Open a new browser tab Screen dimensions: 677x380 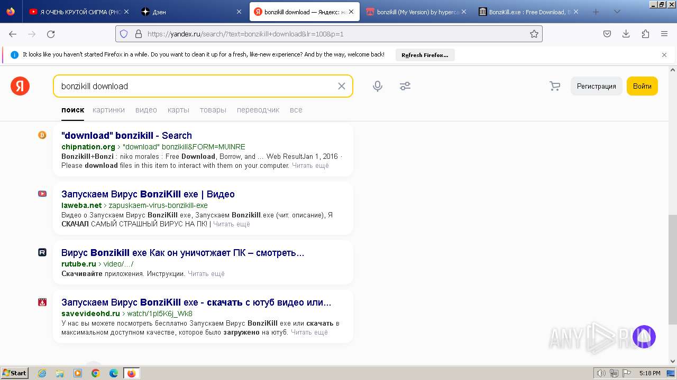pyautogui.click(x=596, y=12)
